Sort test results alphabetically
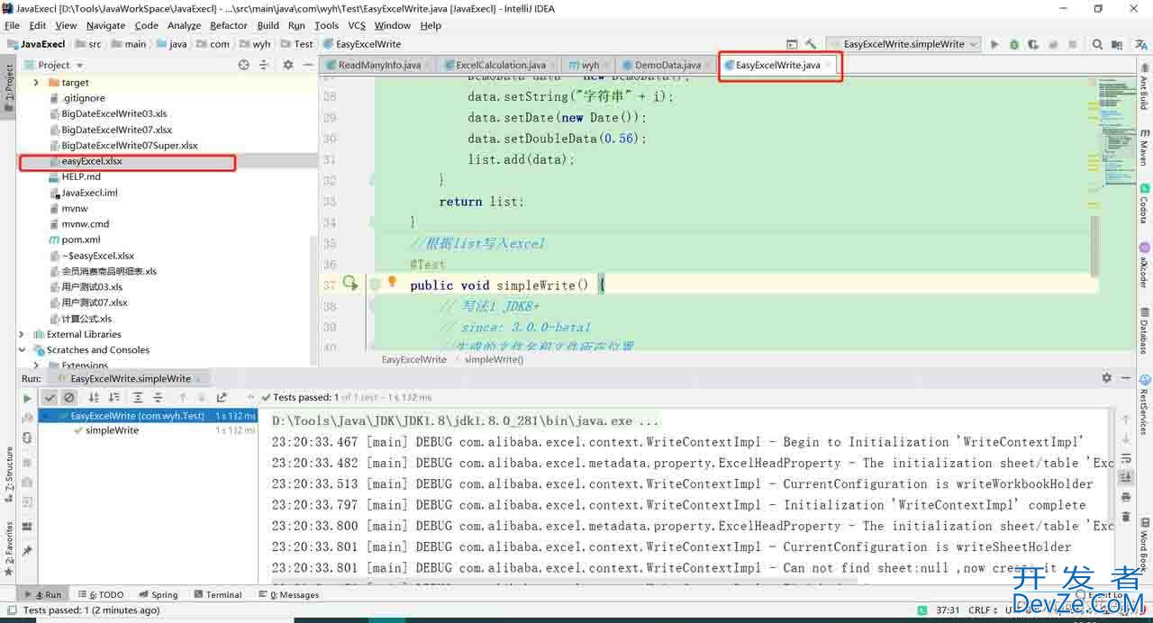The image size is (1153, 623). point(94,397)
